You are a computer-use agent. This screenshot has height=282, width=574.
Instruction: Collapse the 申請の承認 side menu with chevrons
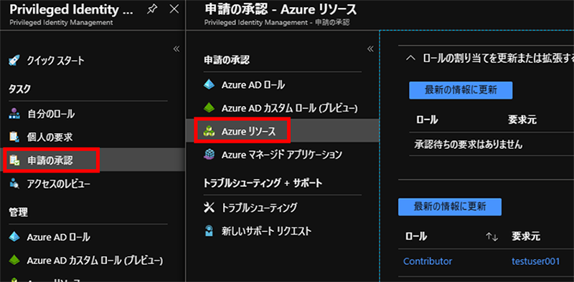370,49
